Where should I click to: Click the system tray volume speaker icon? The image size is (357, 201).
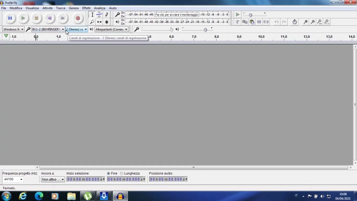pos(322,196)
